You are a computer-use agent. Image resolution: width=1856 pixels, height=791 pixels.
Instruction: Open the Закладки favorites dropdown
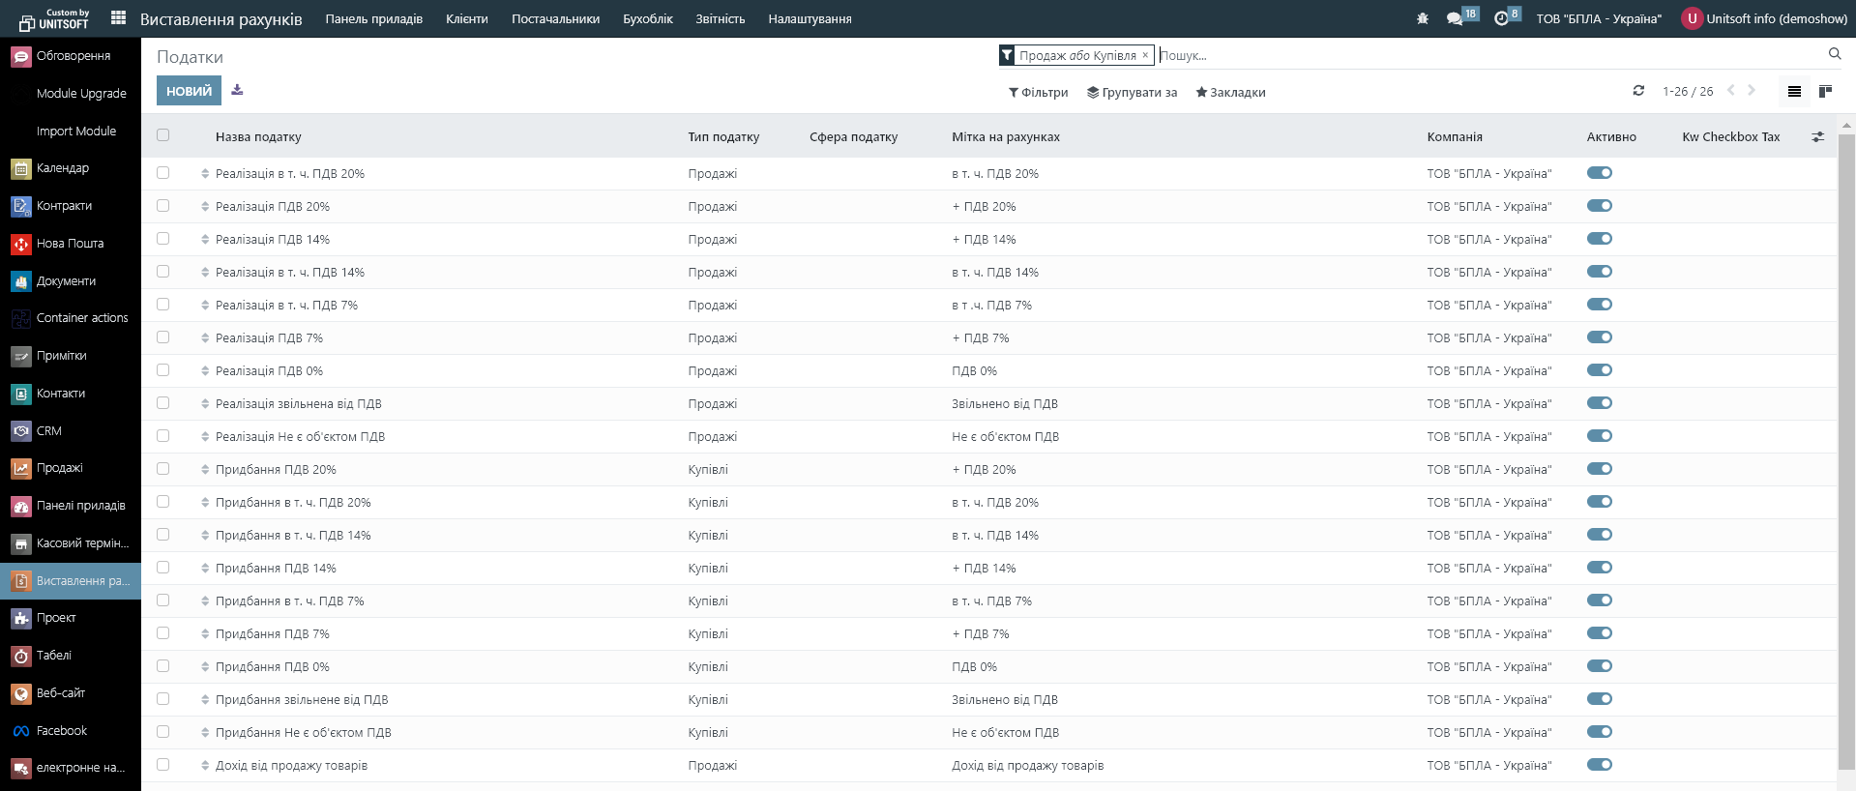pyautogui.click(x=1230, y=93)
